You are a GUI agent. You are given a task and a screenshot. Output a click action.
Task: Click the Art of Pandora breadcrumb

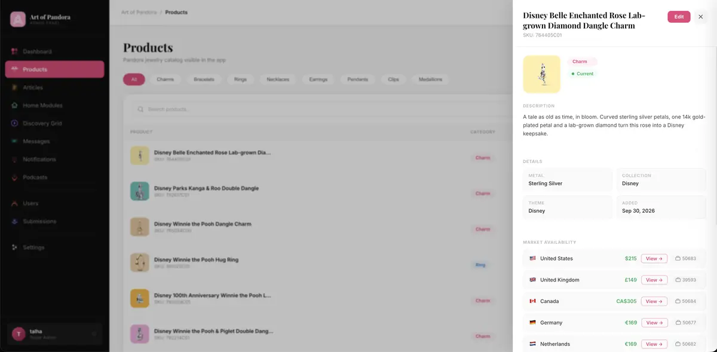coord(139,12)
